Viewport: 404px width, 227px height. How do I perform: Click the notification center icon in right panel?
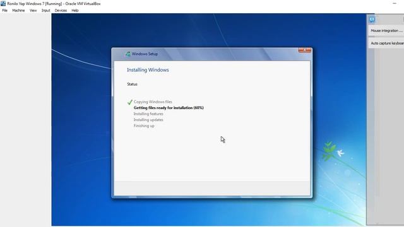tap(372, 20)
